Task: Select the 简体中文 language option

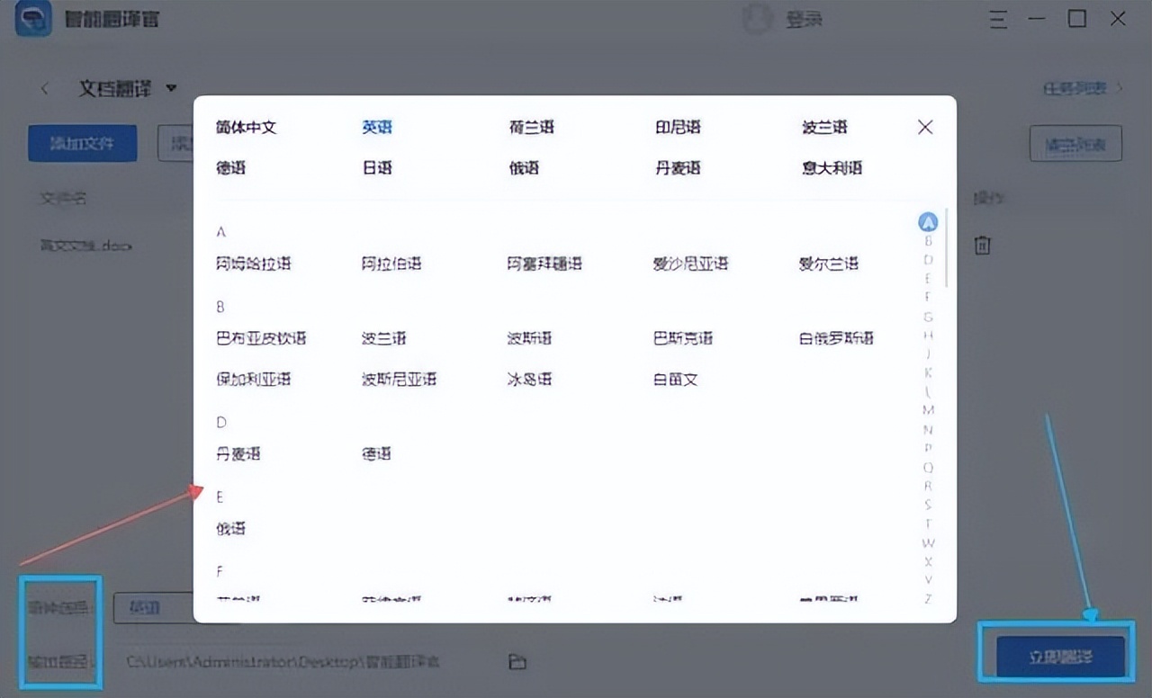Action: (x=248, y=127)
